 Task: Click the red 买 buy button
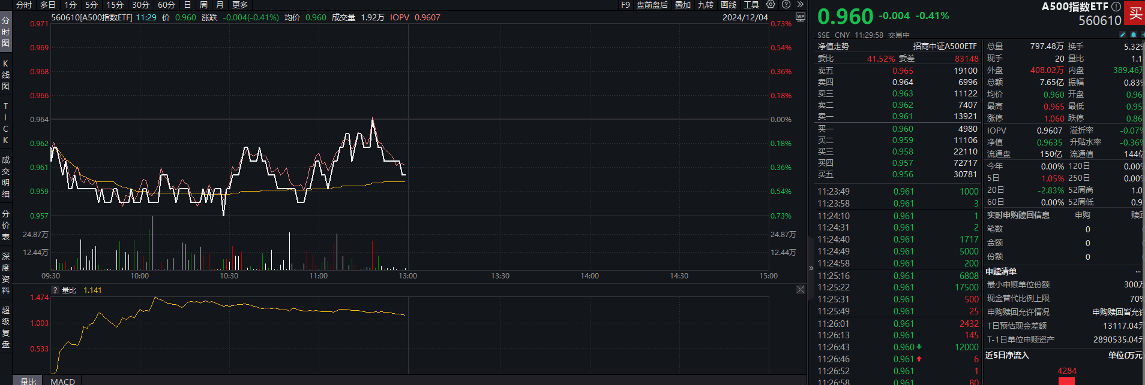(x=1135, y=13)
